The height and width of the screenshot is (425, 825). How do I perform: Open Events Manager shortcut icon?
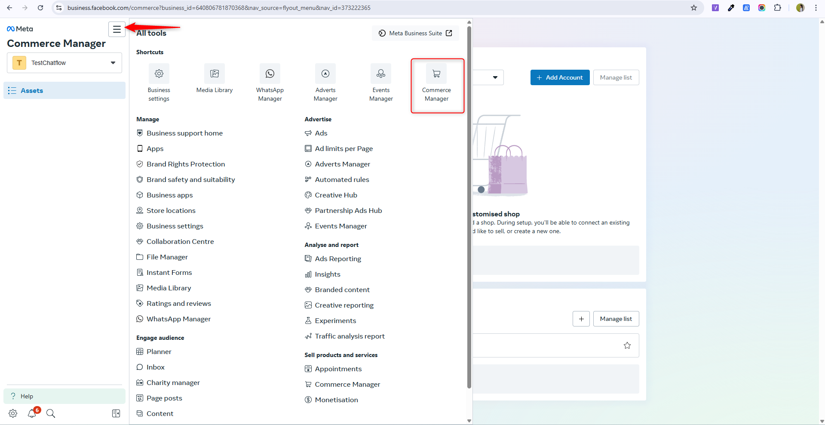tap(381, 74)
